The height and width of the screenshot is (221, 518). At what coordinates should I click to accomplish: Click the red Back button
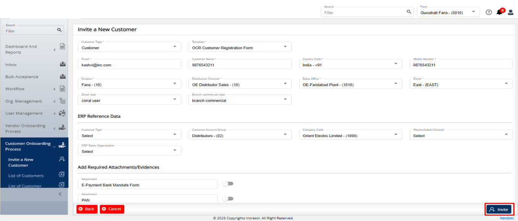click(87, 209)
